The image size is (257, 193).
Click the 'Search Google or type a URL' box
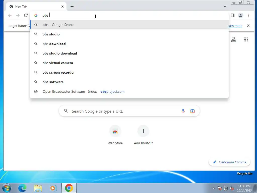pos(129,111)
